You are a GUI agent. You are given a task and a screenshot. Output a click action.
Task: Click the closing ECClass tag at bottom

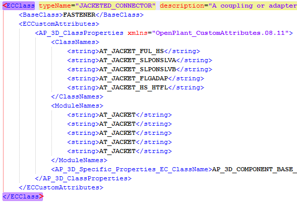click(23, 196)
